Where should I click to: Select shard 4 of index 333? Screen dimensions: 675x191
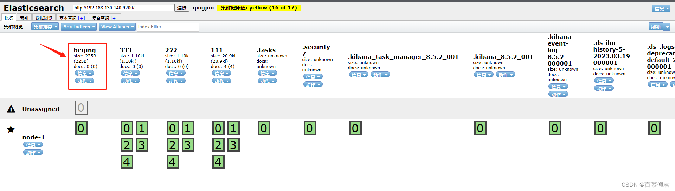tap(127, 162)
